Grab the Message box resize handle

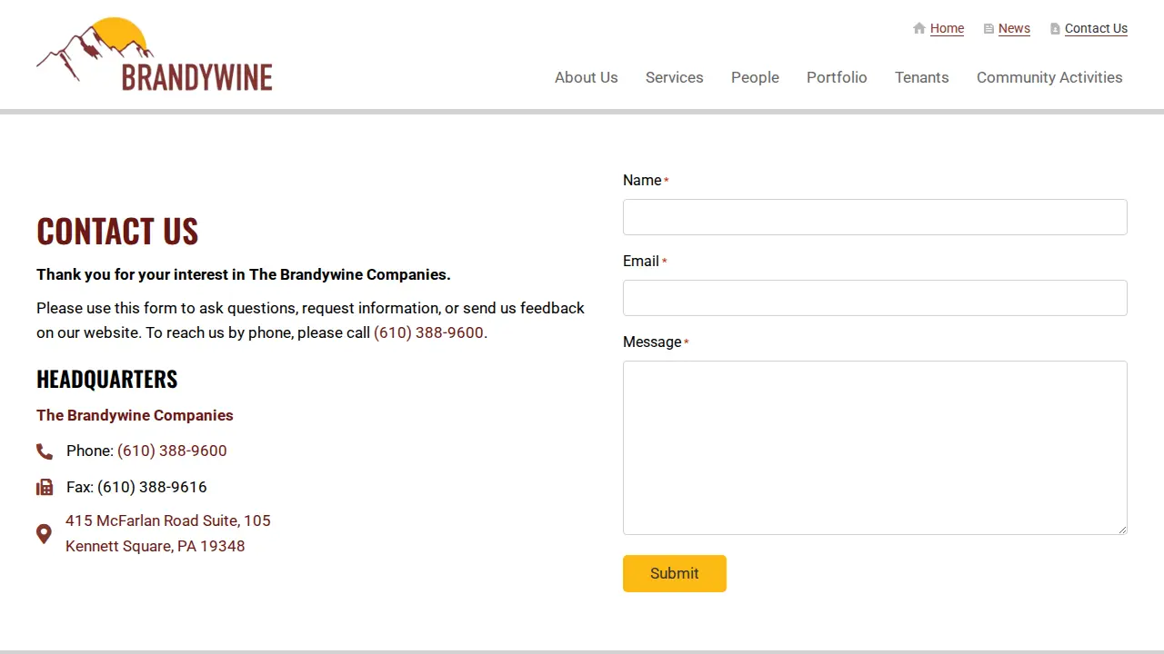1121,529
